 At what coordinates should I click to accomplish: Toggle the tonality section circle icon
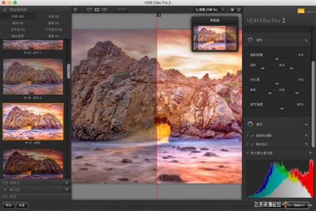(x=249, y=40)
